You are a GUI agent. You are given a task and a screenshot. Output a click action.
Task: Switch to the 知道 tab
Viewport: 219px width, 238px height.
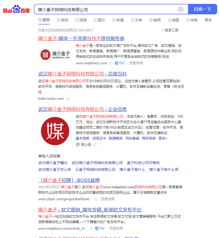click(118, 20)
